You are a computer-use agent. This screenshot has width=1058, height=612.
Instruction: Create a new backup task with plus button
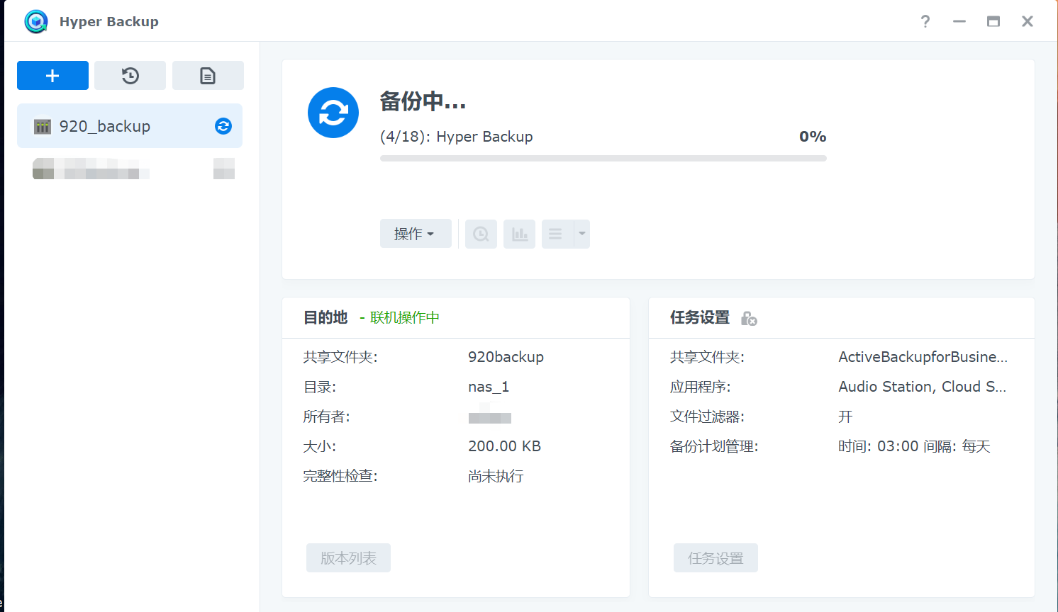pos(52,76)
